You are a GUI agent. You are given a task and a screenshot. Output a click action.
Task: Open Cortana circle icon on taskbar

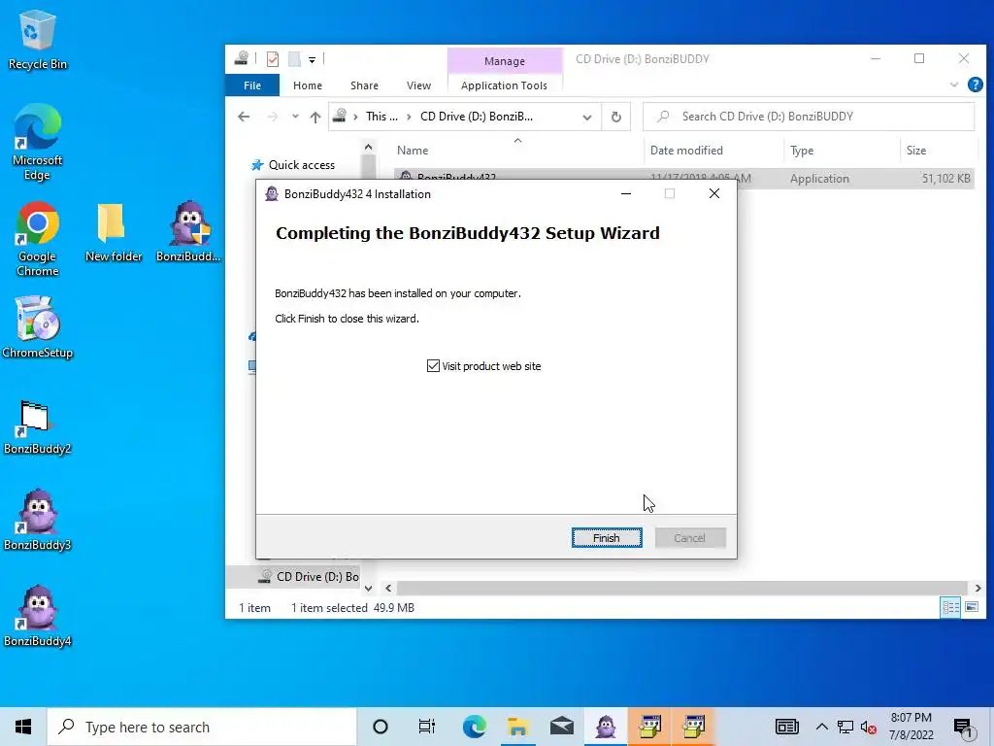(x=381, y=727)
